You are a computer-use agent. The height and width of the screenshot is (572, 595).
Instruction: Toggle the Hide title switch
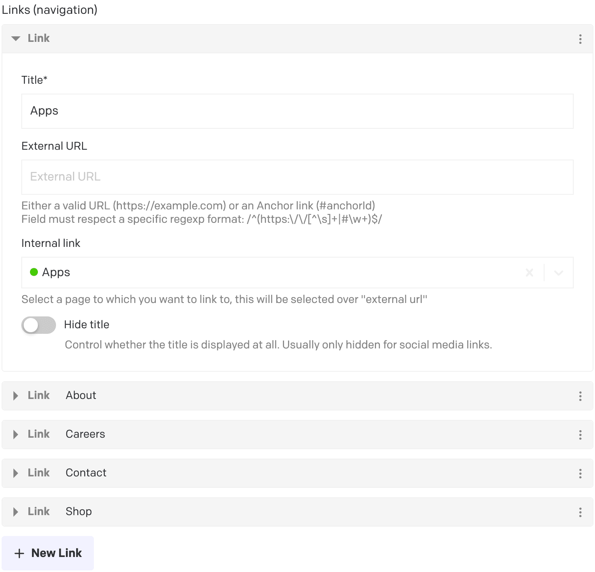point(39,325)
